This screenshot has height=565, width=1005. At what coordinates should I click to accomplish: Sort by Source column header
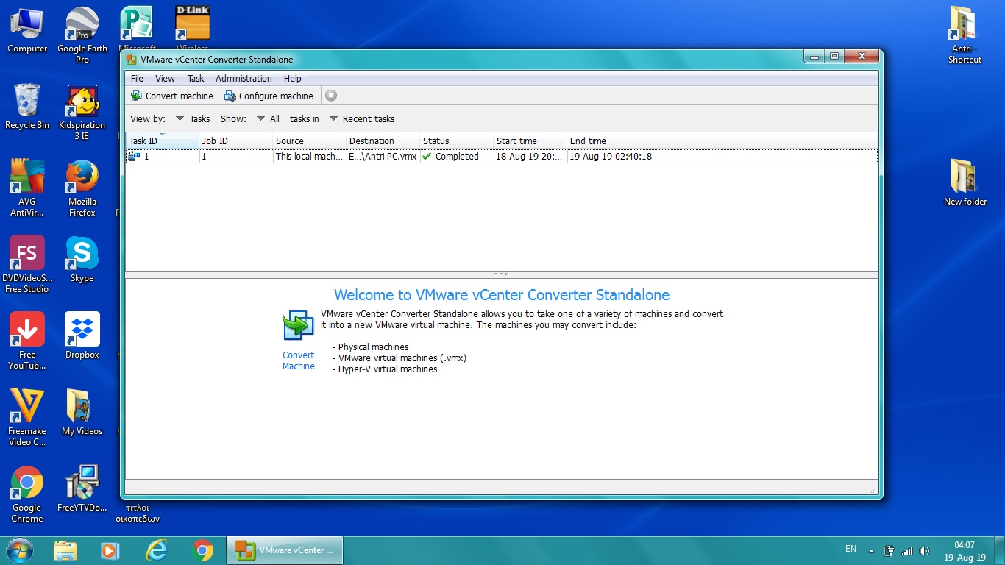(310, 141)
